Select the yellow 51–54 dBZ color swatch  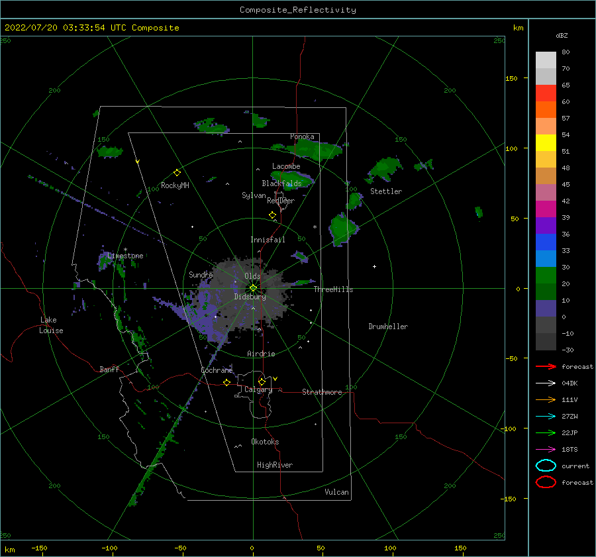(546, 143)
